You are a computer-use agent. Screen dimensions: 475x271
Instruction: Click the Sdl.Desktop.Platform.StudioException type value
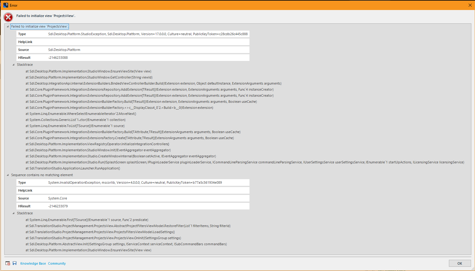[x=148, y=34]
